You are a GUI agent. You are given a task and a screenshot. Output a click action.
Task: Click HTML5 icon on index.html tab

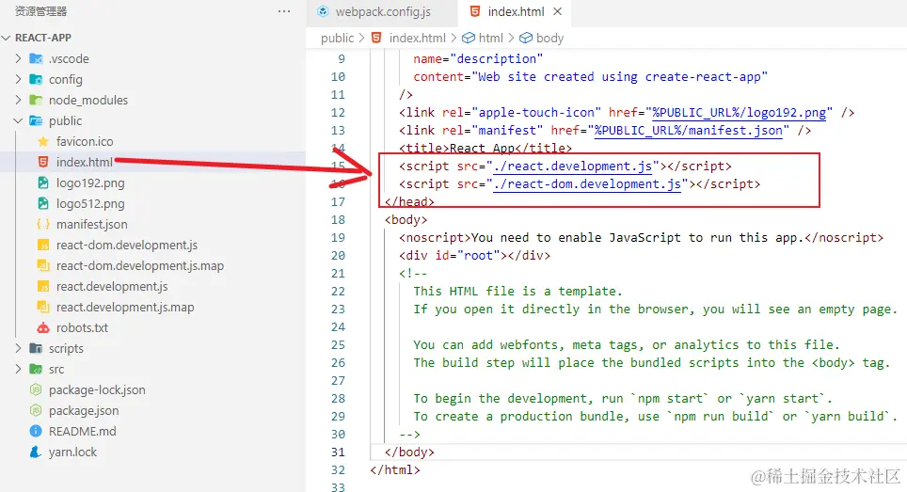tap(475, 11)
